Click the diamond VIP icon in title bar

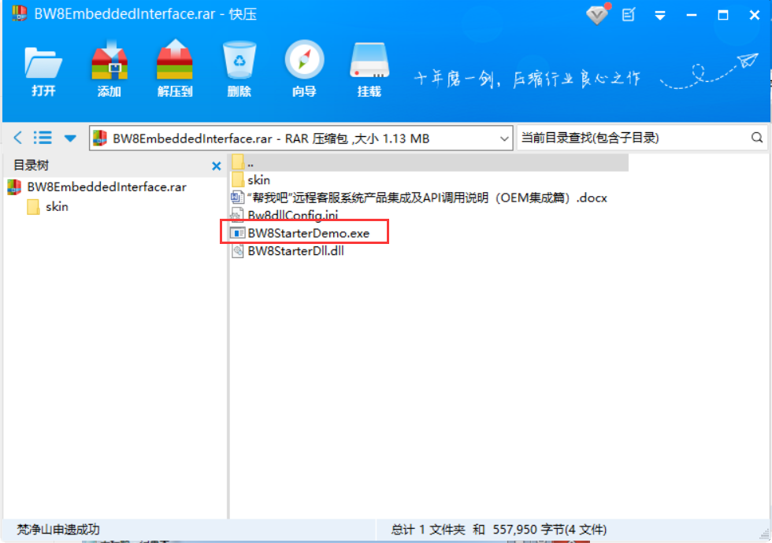pos(597,15)
